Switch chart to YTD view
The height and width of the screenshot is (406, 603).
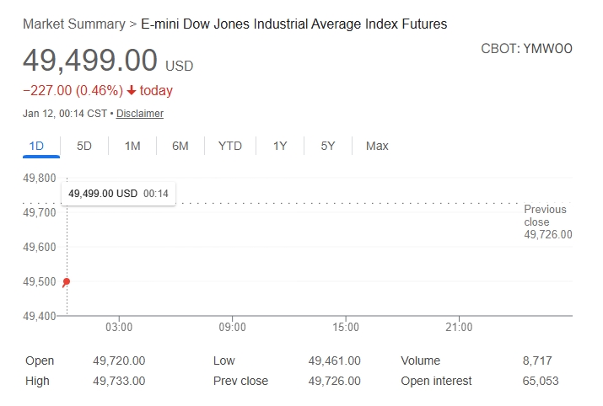pyautogui.click(x=230, y=146)
